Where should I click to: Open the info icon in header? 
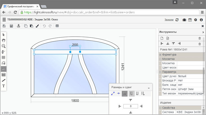click(x=201, y=20)
